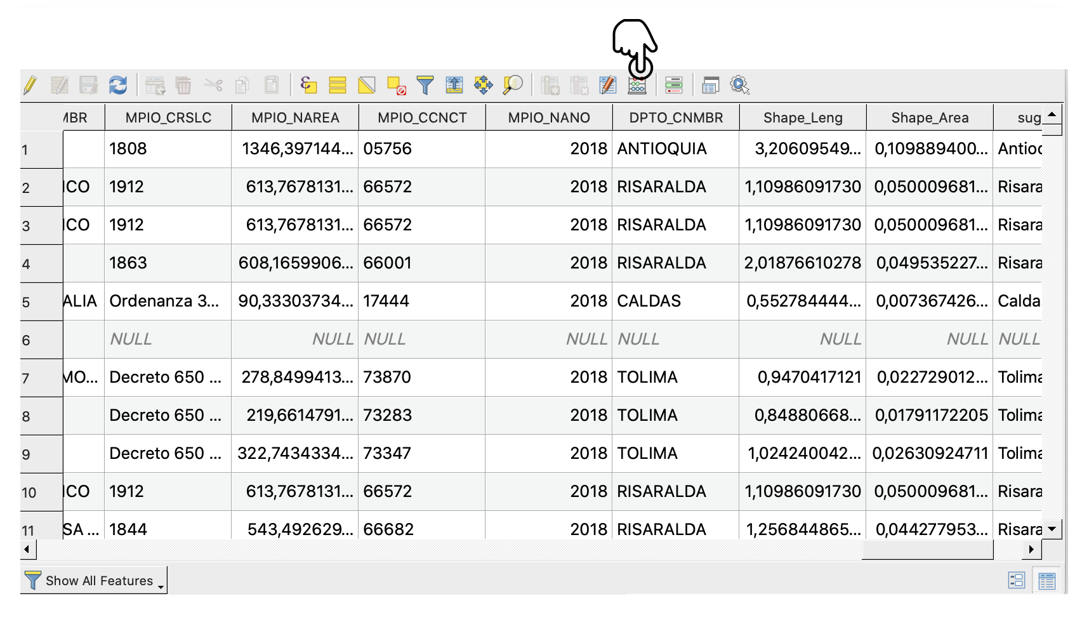Click the 0,9470417121 Shape_Leng cell
Image resolution: width=1089 pixels, height=622 pixels.
(x=803, y=378)
